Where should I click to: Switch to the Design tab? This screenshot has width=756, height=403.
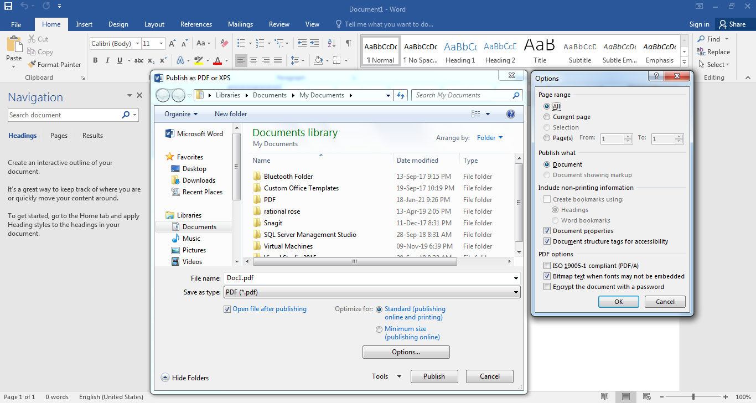click(118, 24)
